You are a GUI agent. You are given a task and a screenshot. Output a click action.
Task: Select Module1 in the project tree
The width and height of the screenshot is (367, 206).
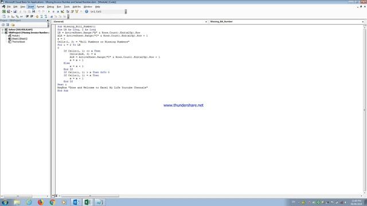tap(15, 35)
